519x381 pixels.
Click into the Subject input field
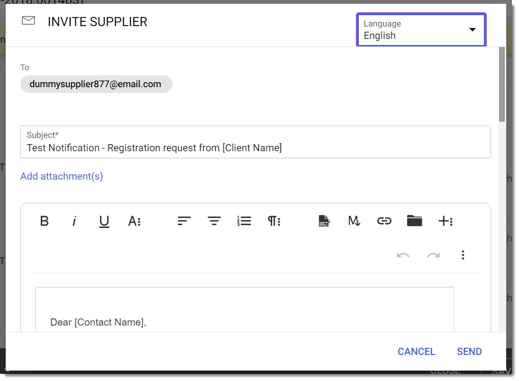pos(255,148)
